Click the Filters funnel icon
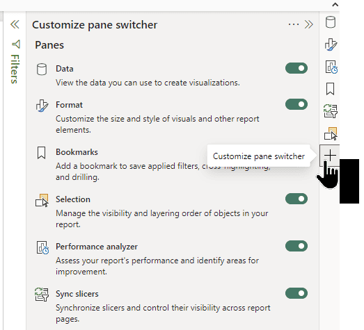 (x=16, y=44)
